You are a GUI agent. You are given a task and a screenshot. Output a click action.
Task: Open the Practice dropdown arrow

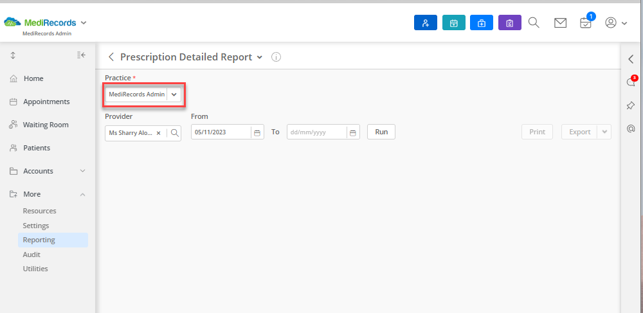[174, 94]
